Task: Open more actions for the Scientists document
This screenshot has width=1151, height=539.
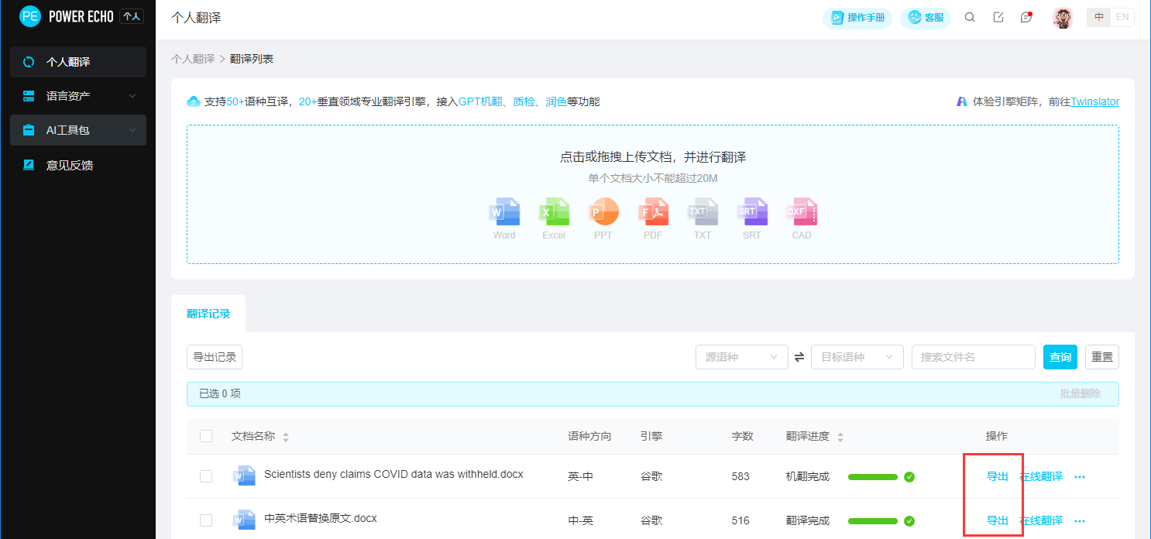Action: coord(1080,477)
